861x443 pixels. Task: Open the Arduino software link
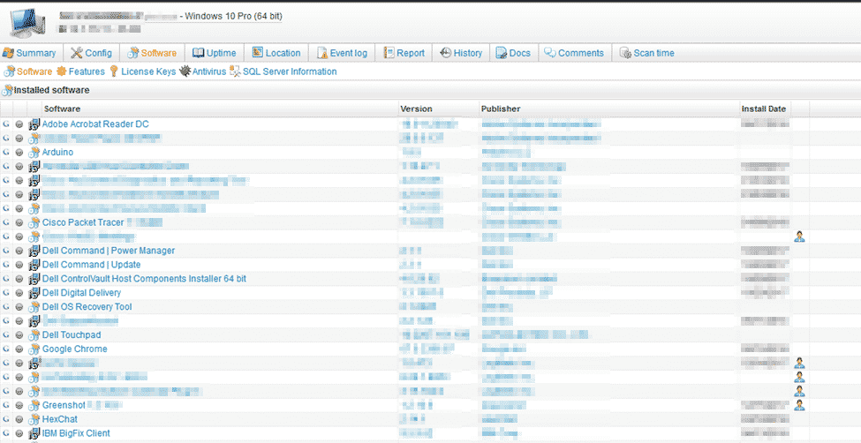(57, 153)
